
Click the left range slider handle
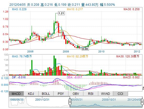(x=70, y=102)
